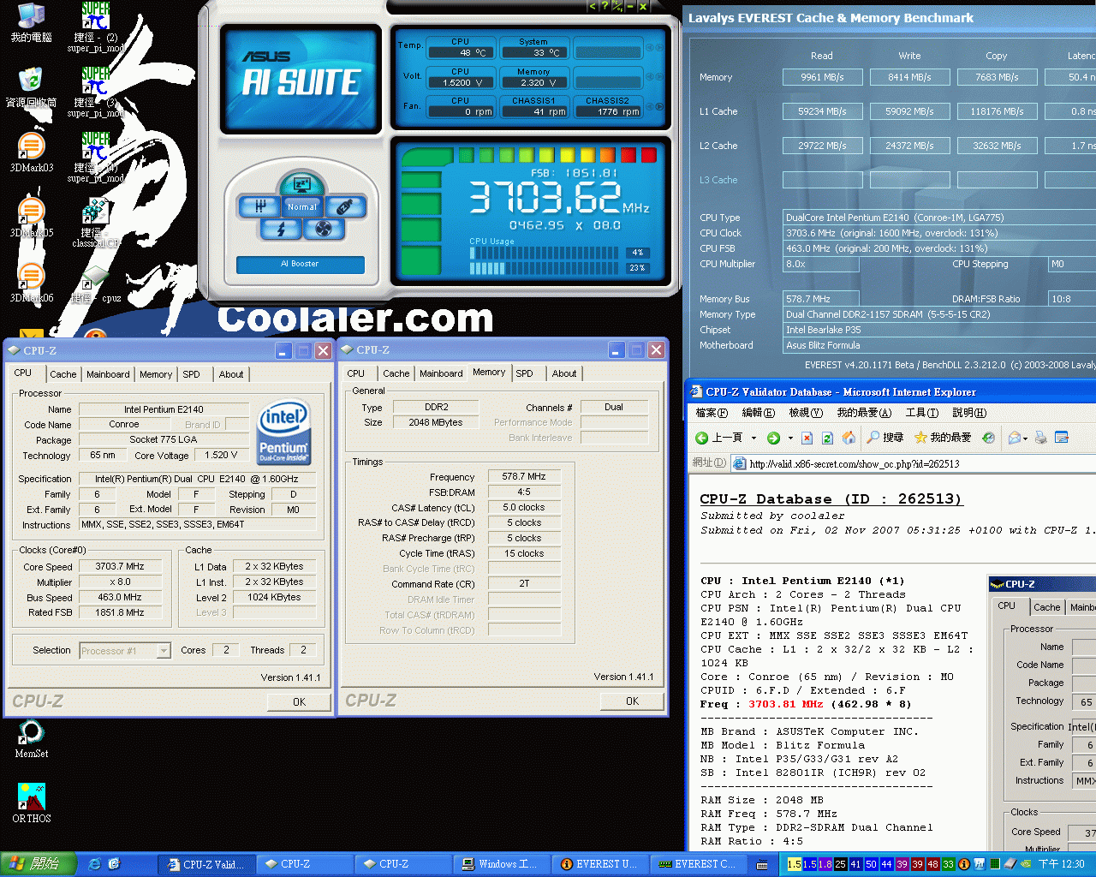Click CPU-Z Valid... taskbar button
The width and height of the screenshot is (1096, 877).
[x=209, y=864]
